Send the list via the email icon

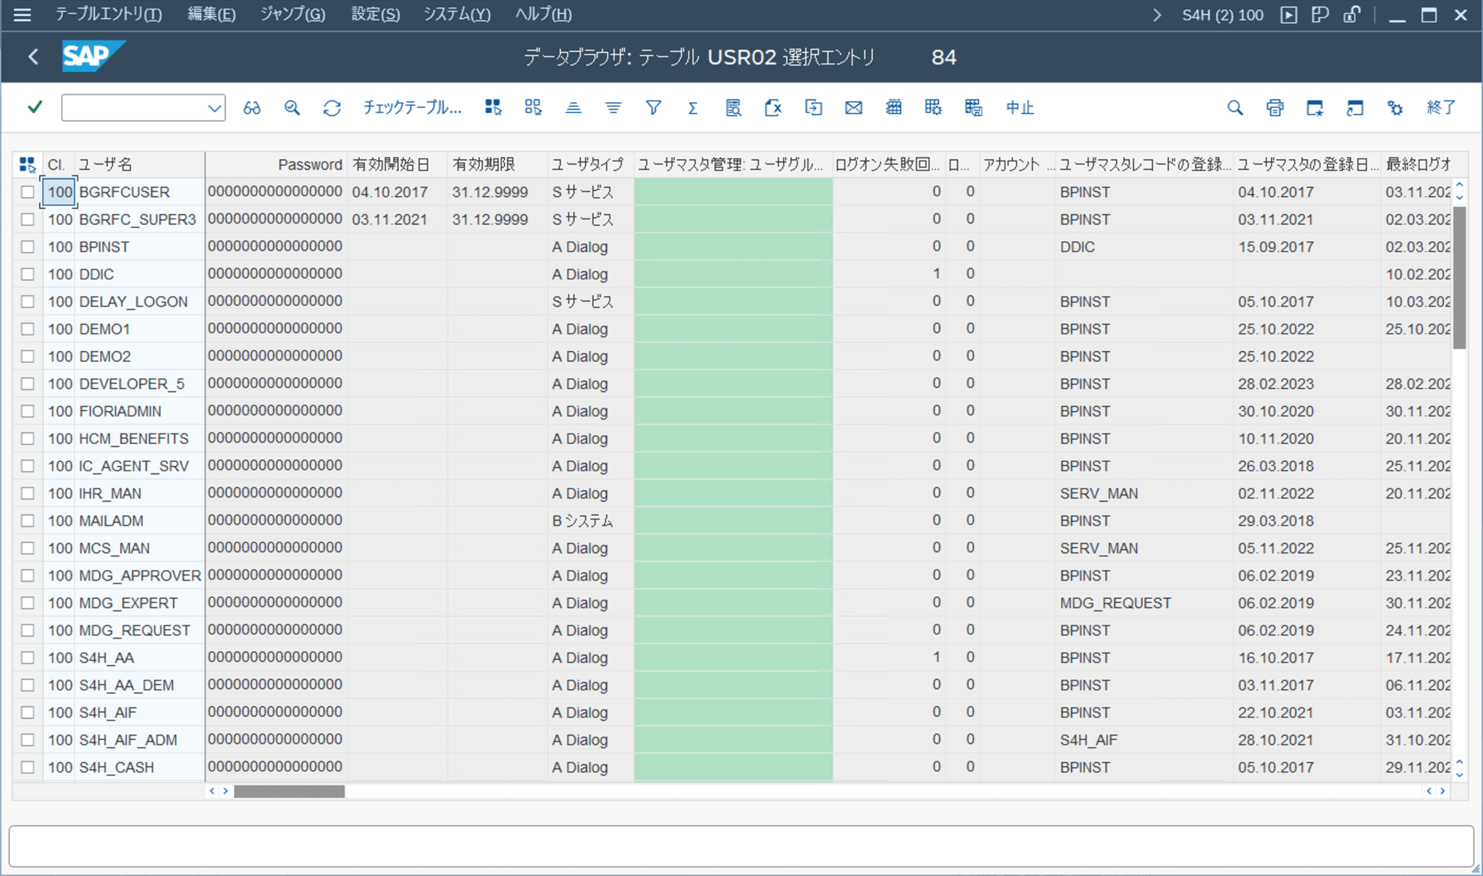(853, 107)
